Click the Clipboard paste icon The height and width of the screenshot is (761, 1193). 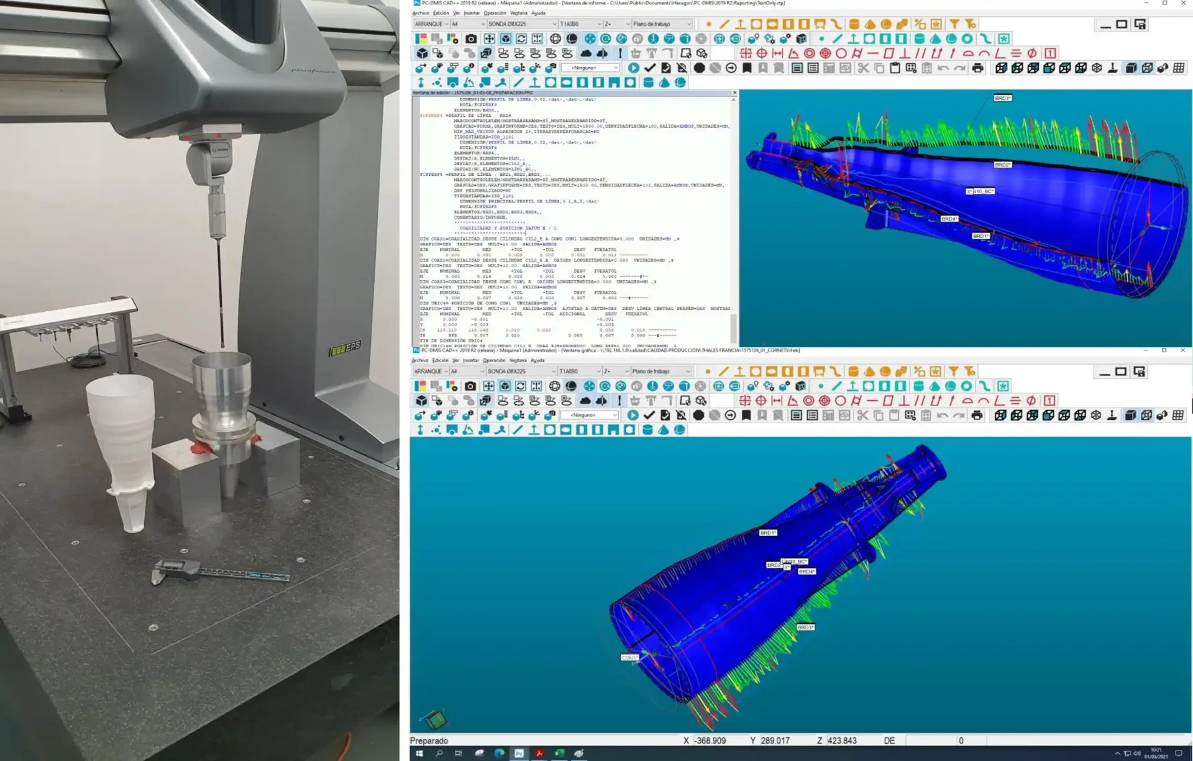895,68
